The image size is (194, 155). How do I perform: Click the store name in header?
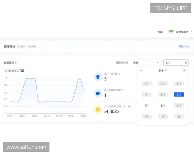182,32
